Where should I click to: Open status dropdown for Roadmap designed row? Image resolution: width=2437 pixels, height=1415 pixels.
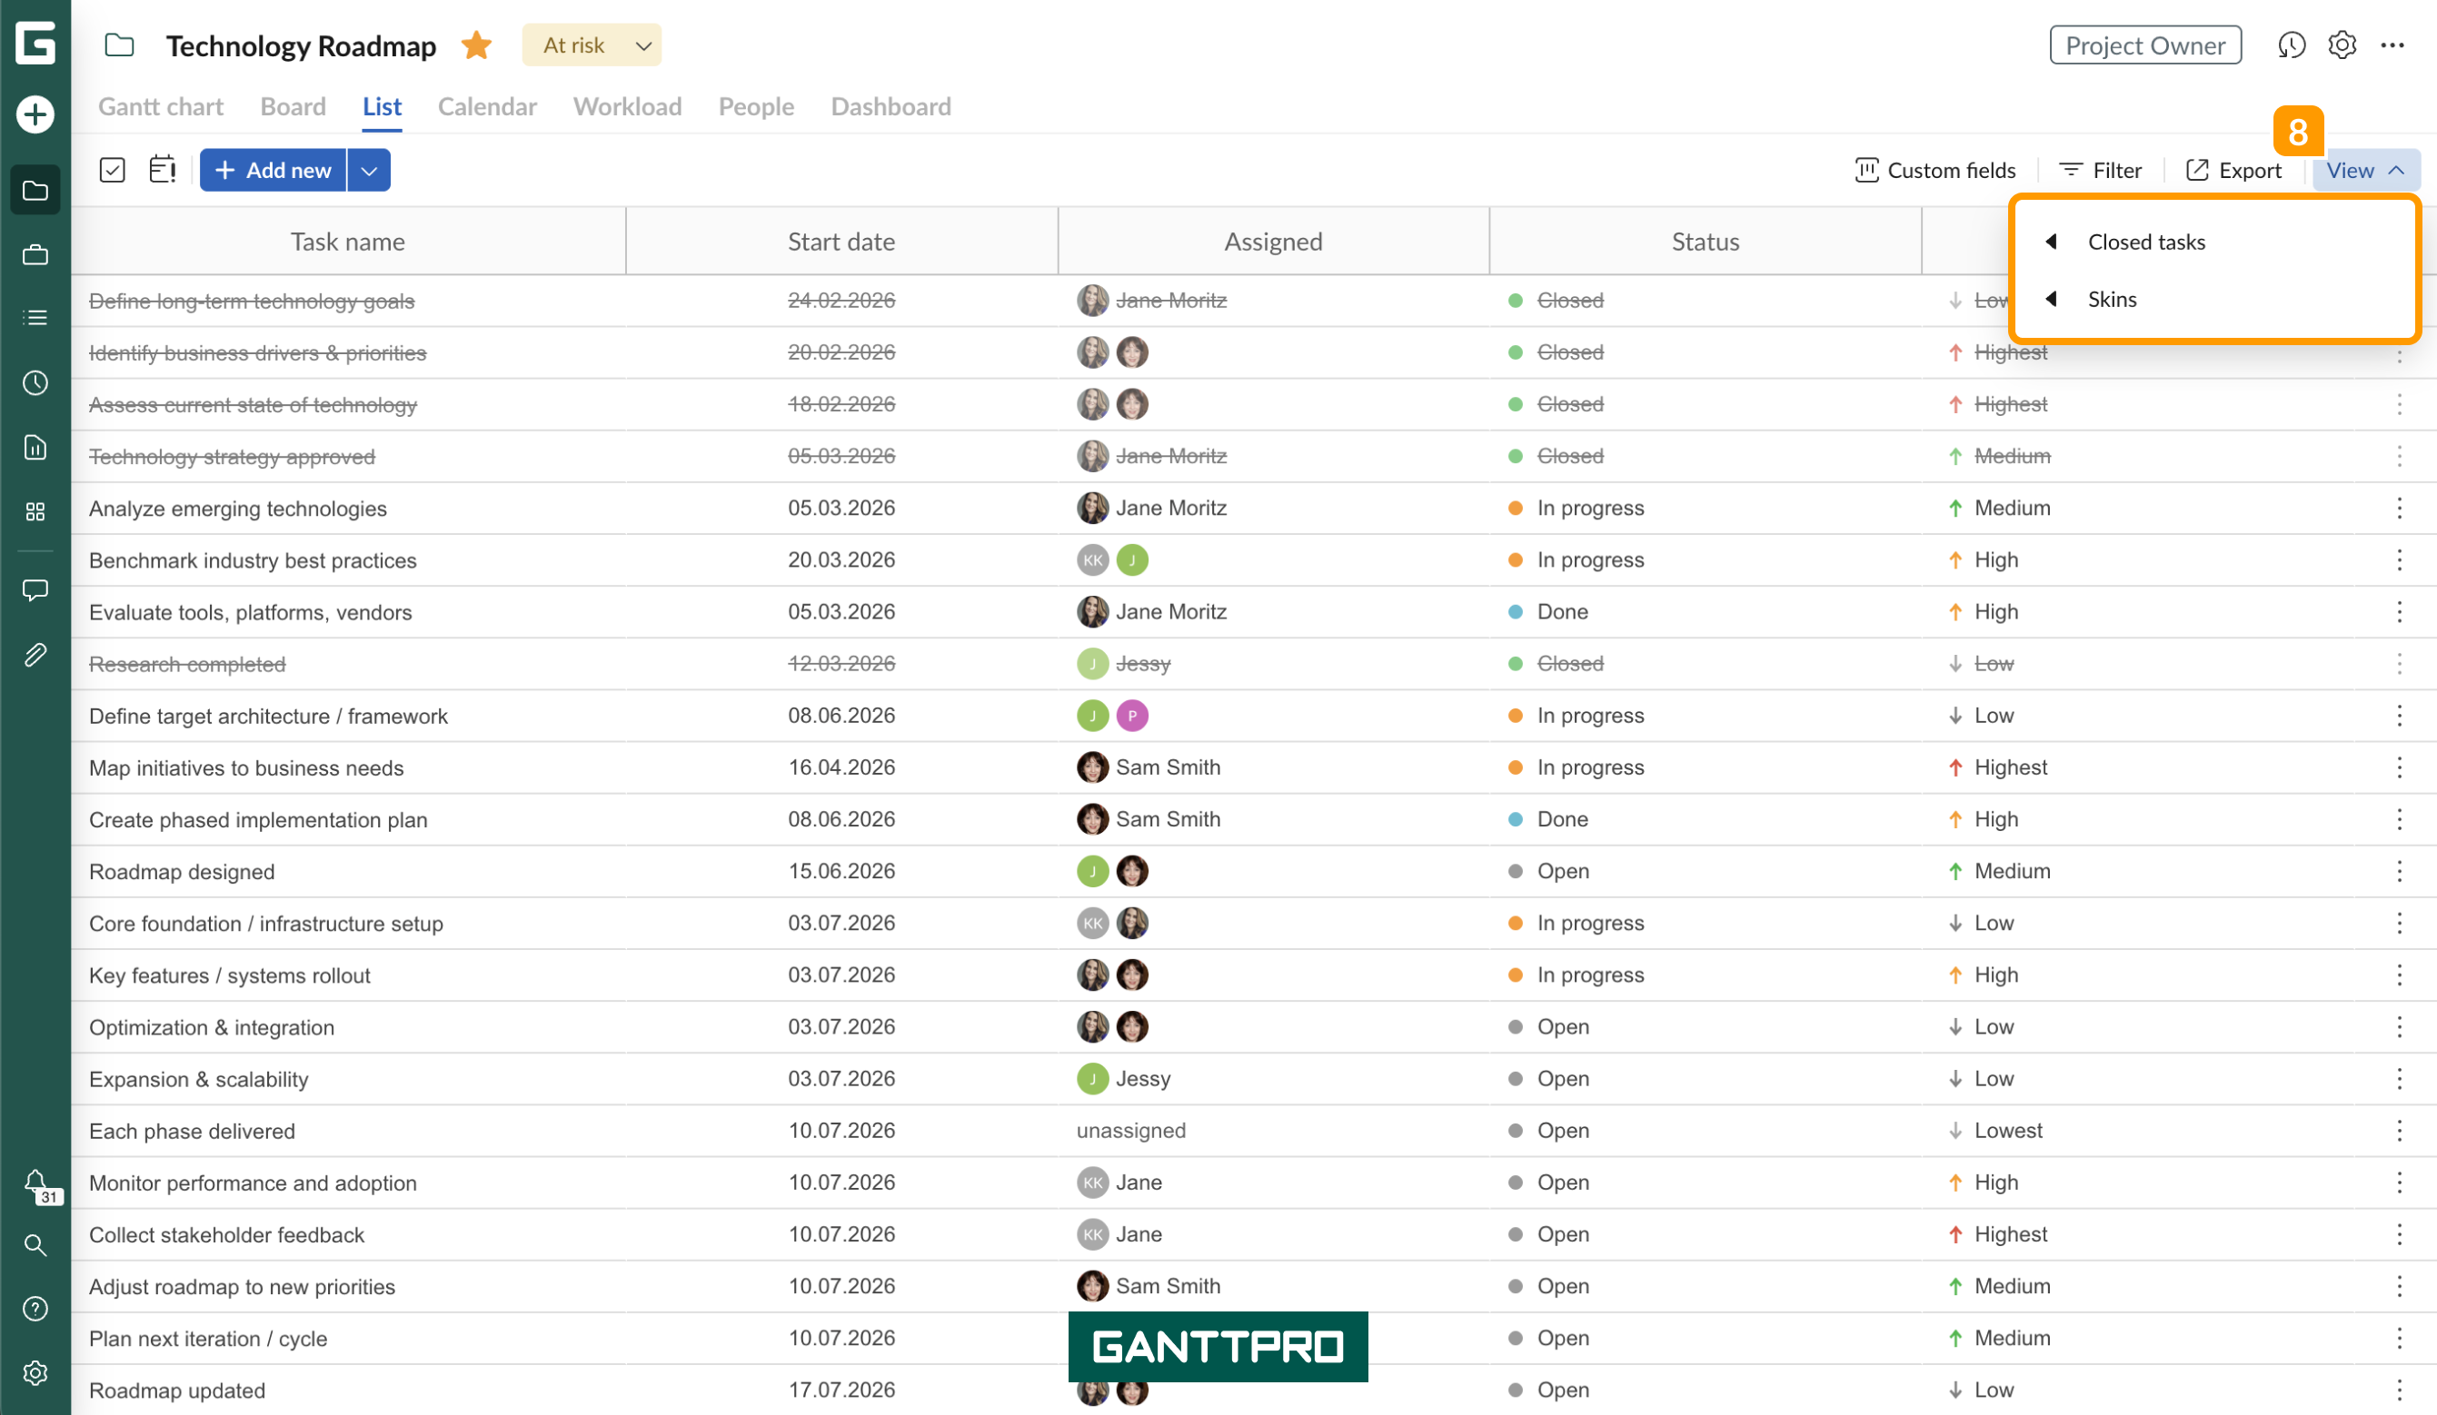pos(1548,871)
